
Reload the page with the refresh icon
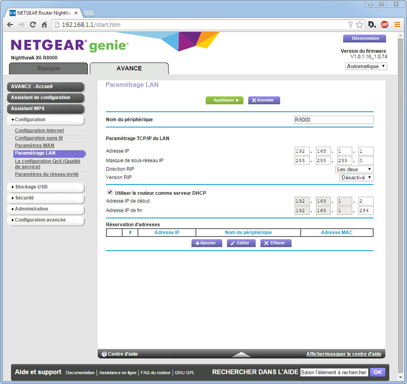tap(33, 25)
